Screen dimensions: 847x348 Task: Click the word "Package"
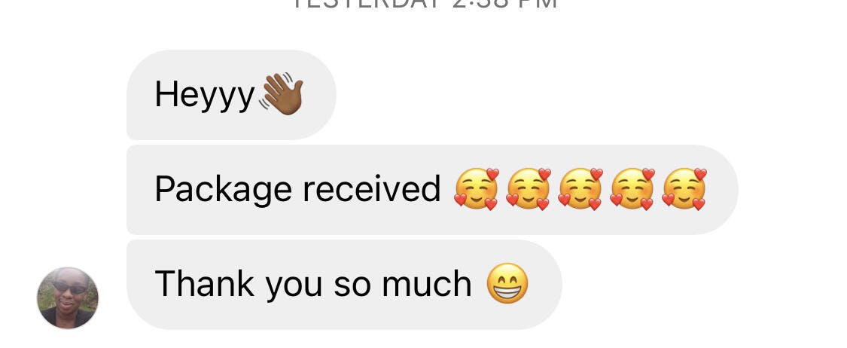tap(224, 191)
